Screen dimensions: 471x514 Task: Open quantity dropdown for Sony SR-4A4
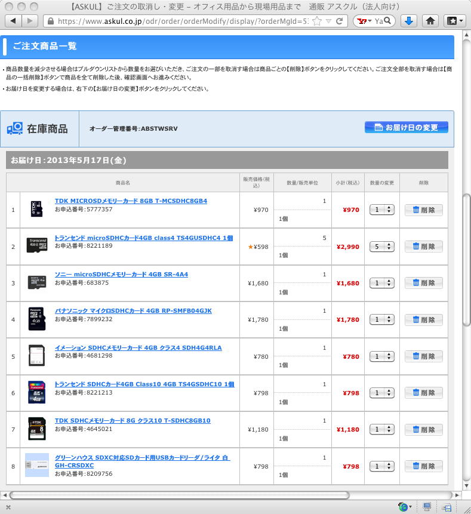[x=382, y=283]
